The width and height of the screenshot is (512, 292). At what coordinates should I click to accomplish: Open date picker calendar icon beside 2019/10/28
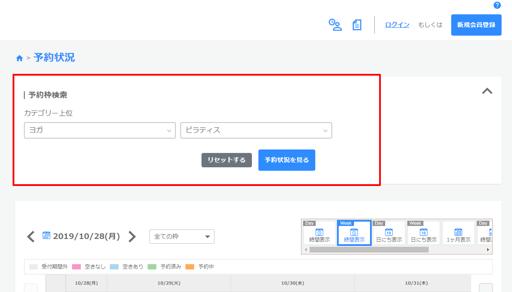pyautogui.click(x=46, y=236)
